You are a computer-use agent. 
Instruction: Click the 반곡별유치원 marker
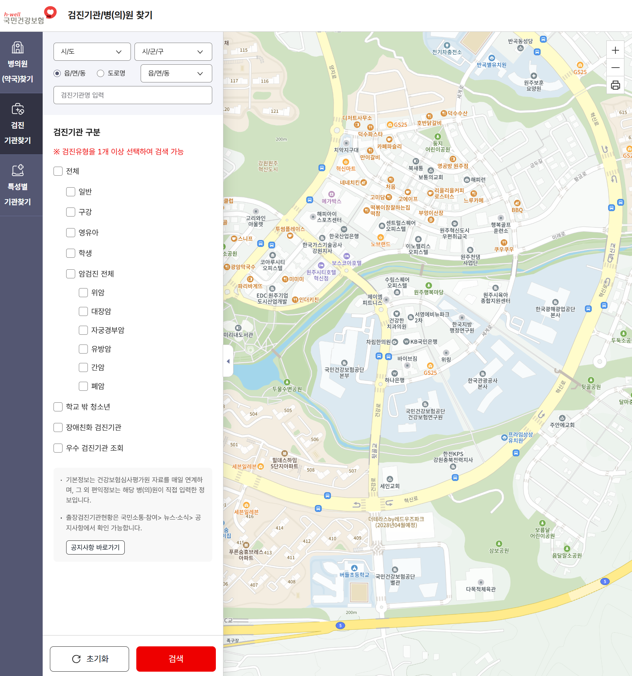click(491, 58)
